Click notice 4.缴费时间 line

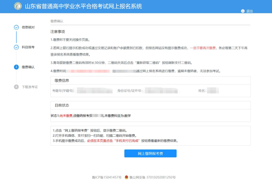click(x=136, y=71)
